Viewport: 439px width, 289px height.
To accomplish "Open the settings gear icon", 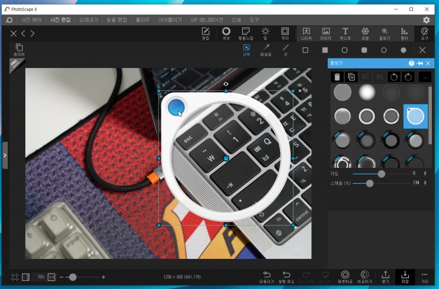I will (x=427, y=20).
